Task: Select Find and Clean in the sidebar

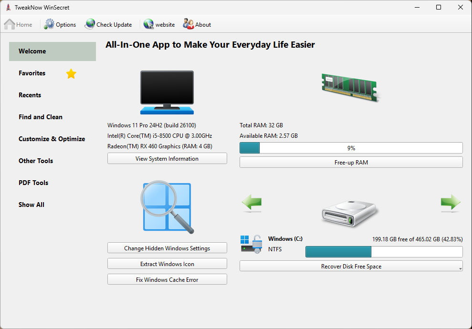Action: (41, 117)
